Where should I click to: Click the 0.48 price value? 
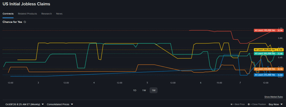(x=280, y=53)
